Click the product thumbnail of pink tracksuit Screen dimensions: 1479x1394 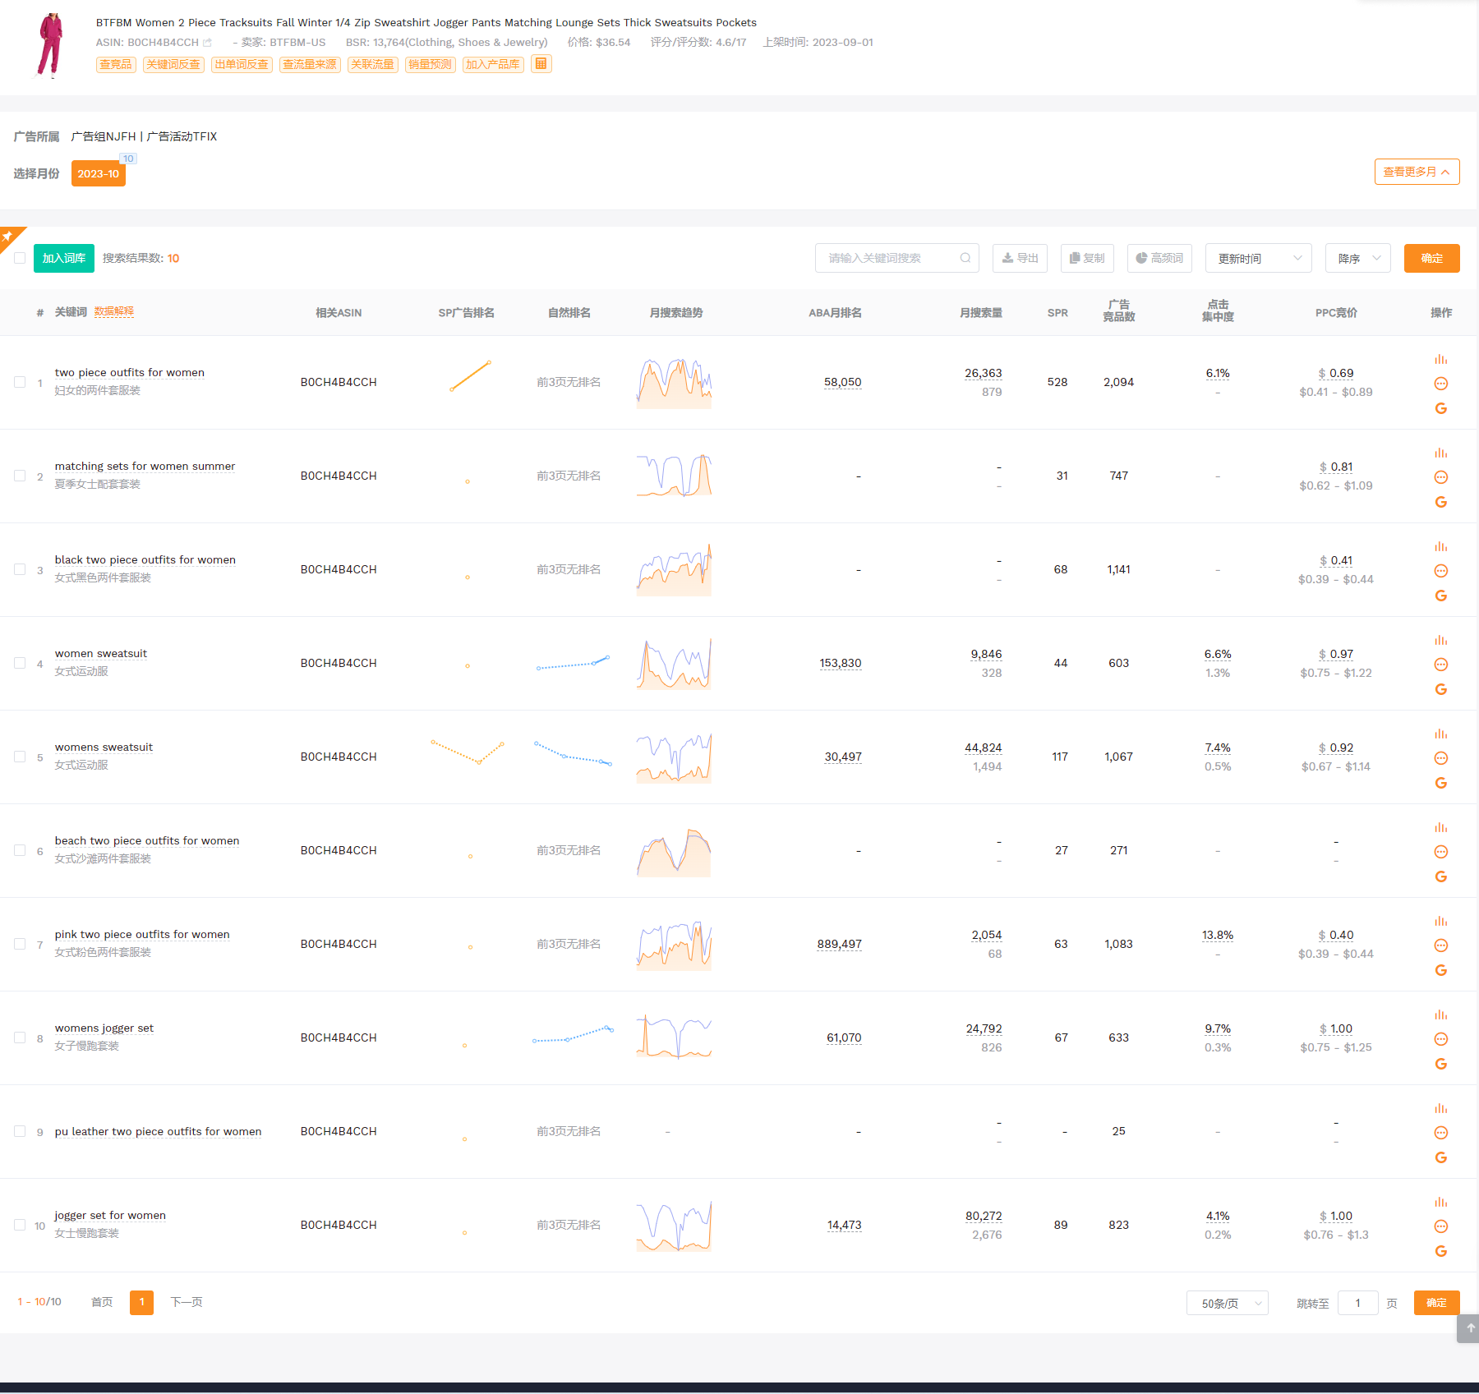click(49, 45)
